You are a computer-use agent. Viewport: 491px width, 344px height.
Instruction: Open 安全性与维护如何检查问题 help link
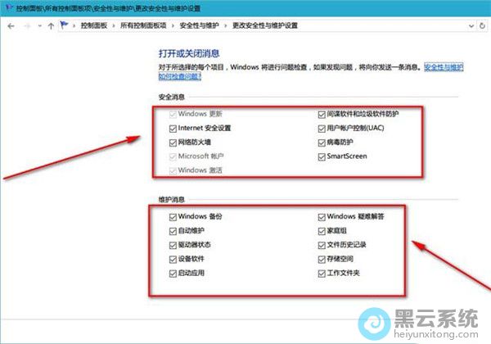pos(182,78)
